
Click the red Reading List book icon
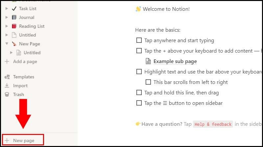click(14, 26)
